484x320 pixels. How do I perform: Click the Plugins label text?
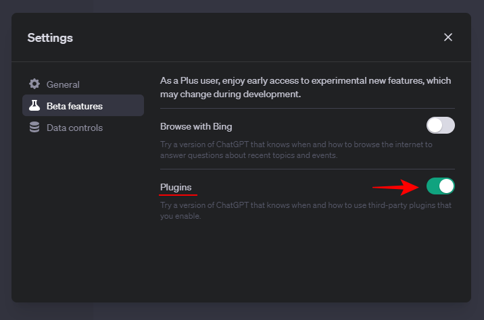pos(176,186)
